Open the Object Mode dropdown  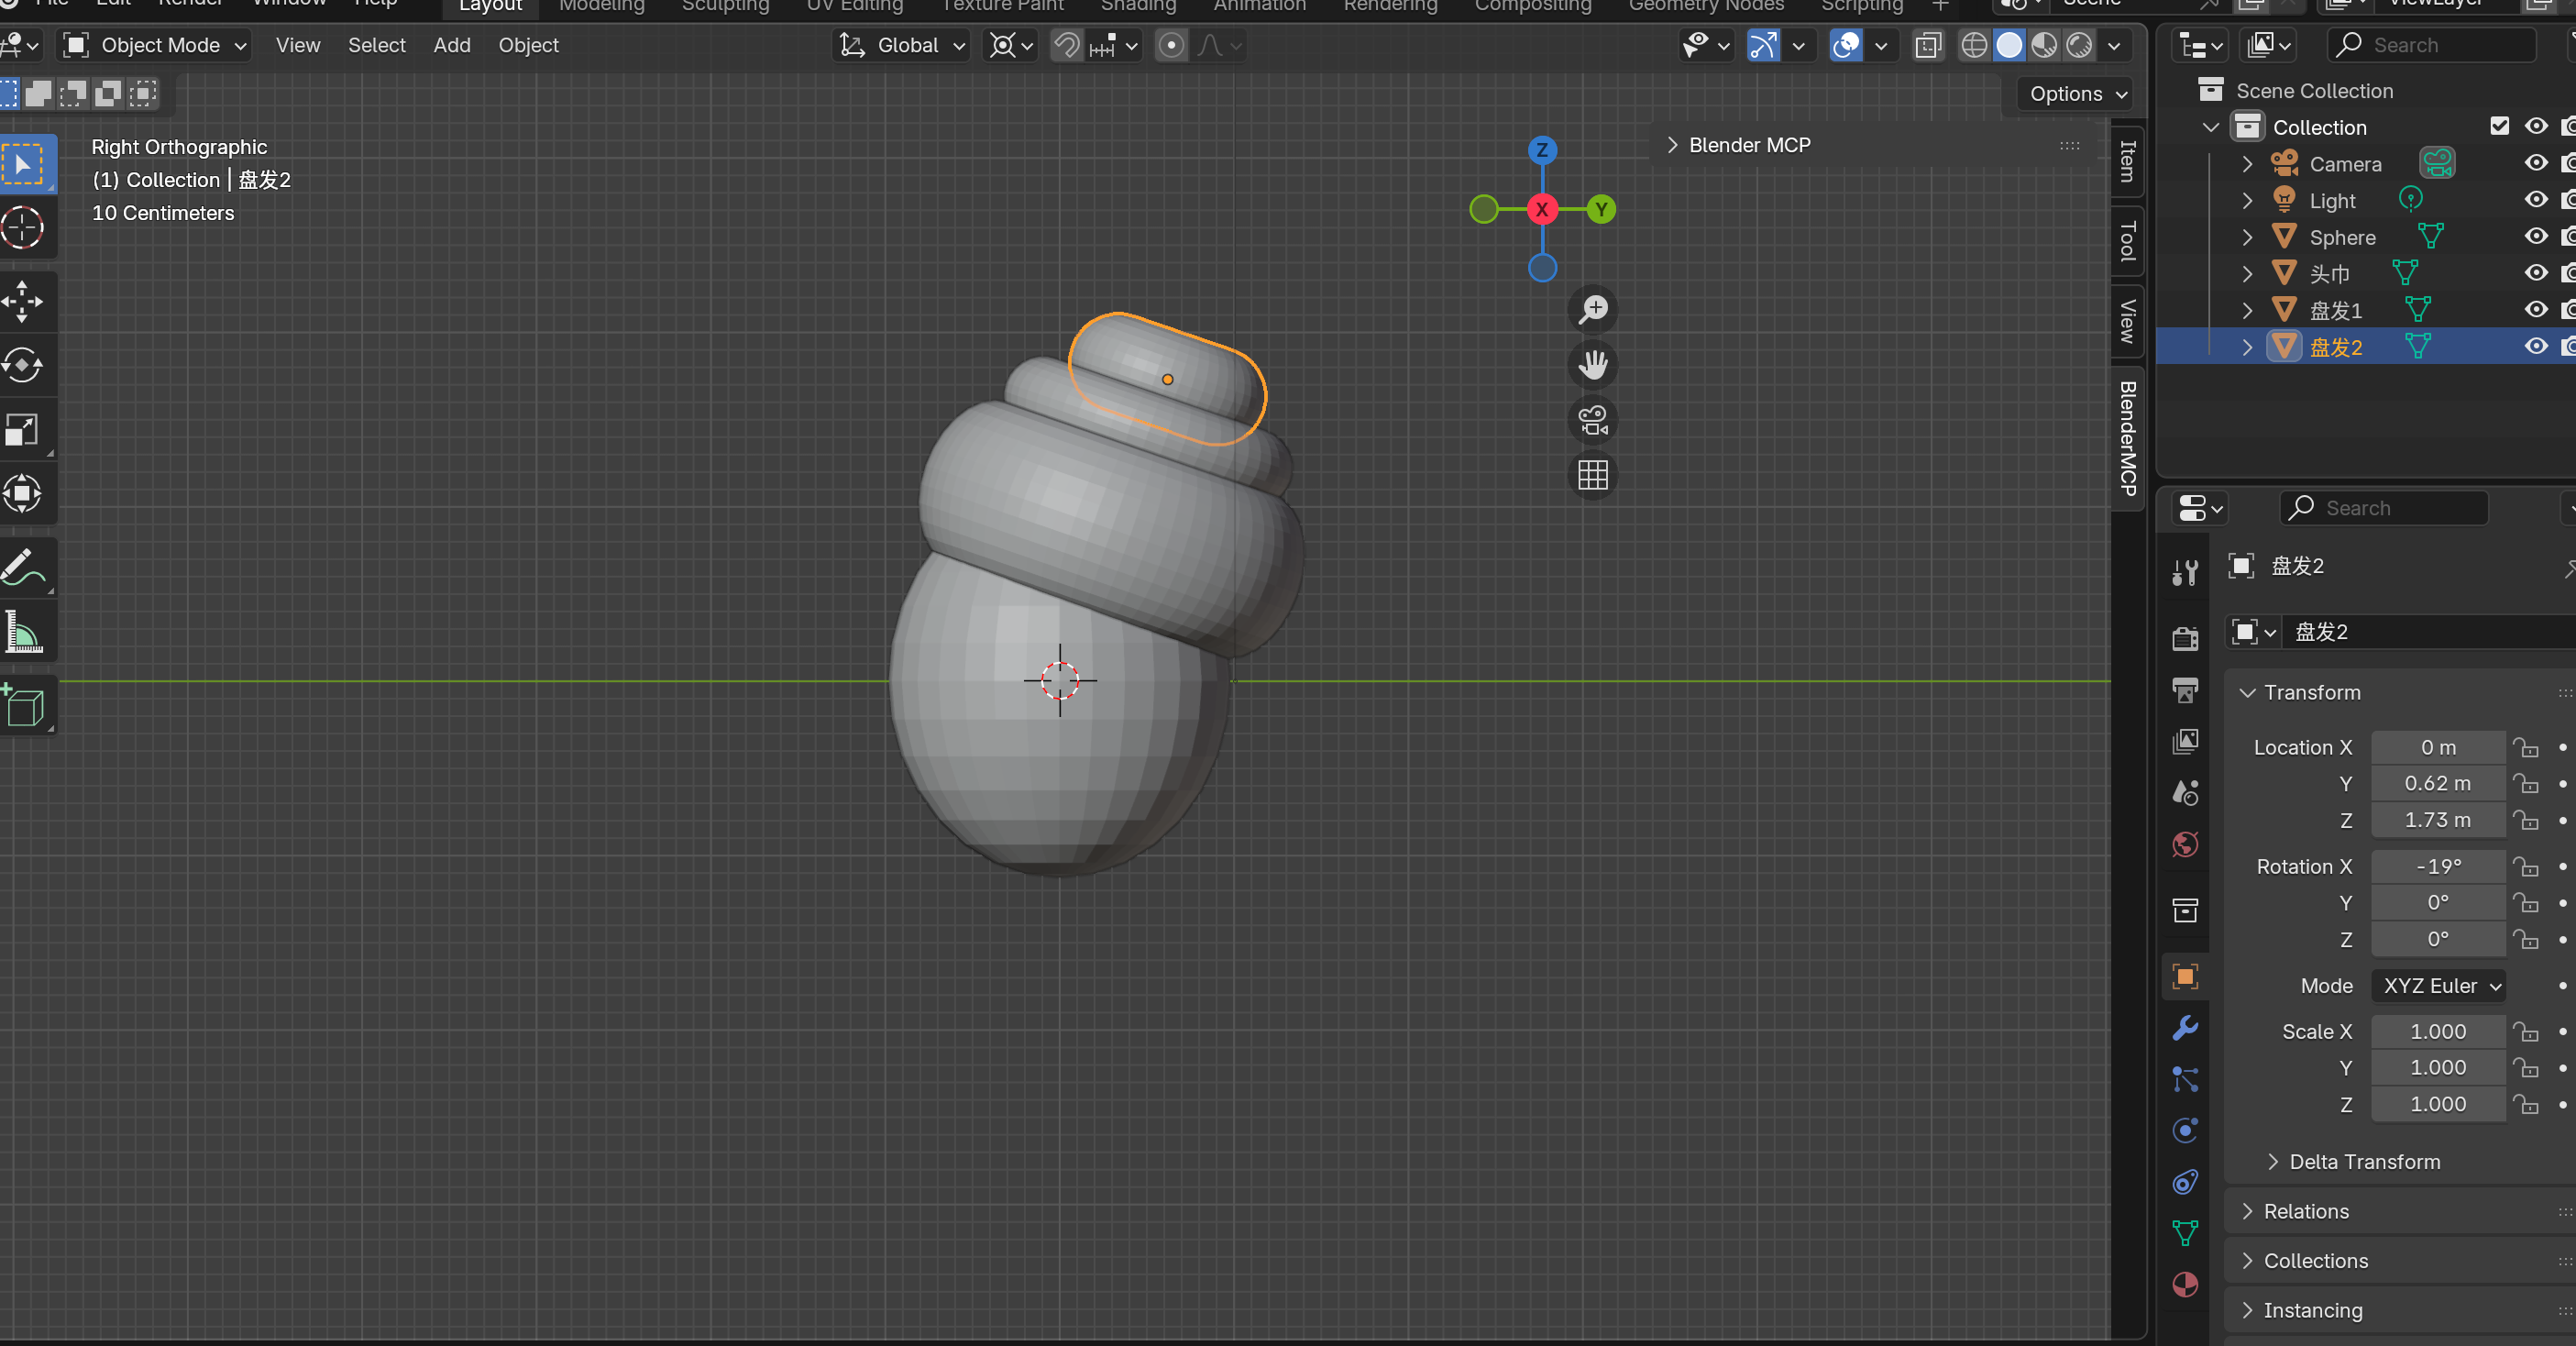coord(157,45)
